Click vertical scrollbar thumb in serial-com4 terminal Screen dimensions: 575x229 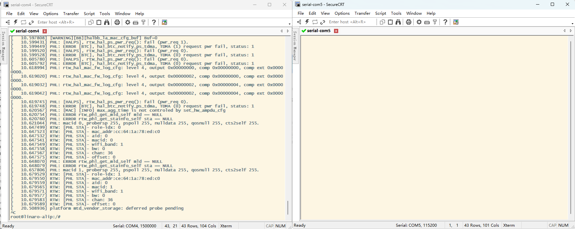pyautogui.click(x=287, y=208)
